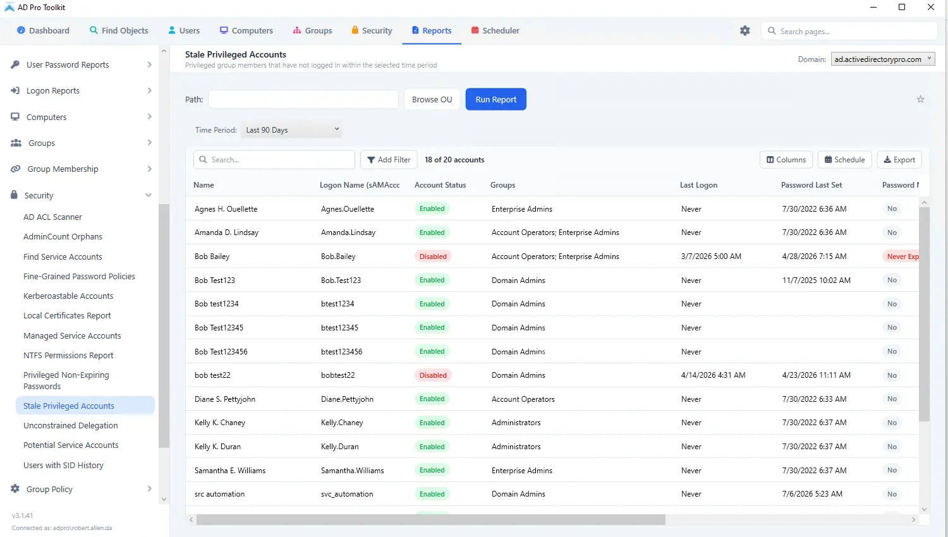The height and width of the screenshot is (537, 948).
Task: Open the Columns chooser button
Action: pyautogui.click(x=786, y=160)
